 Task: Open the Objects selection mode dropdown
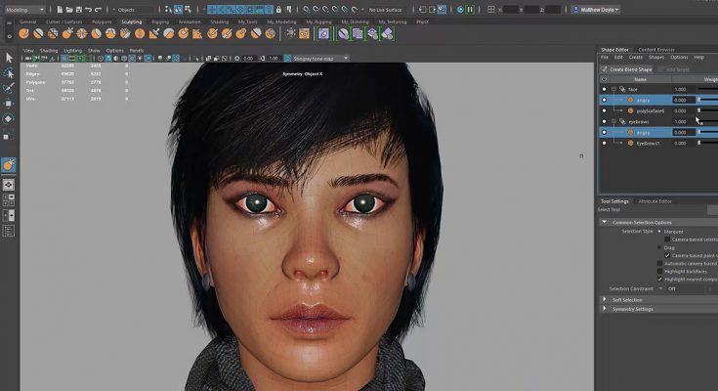134,9
